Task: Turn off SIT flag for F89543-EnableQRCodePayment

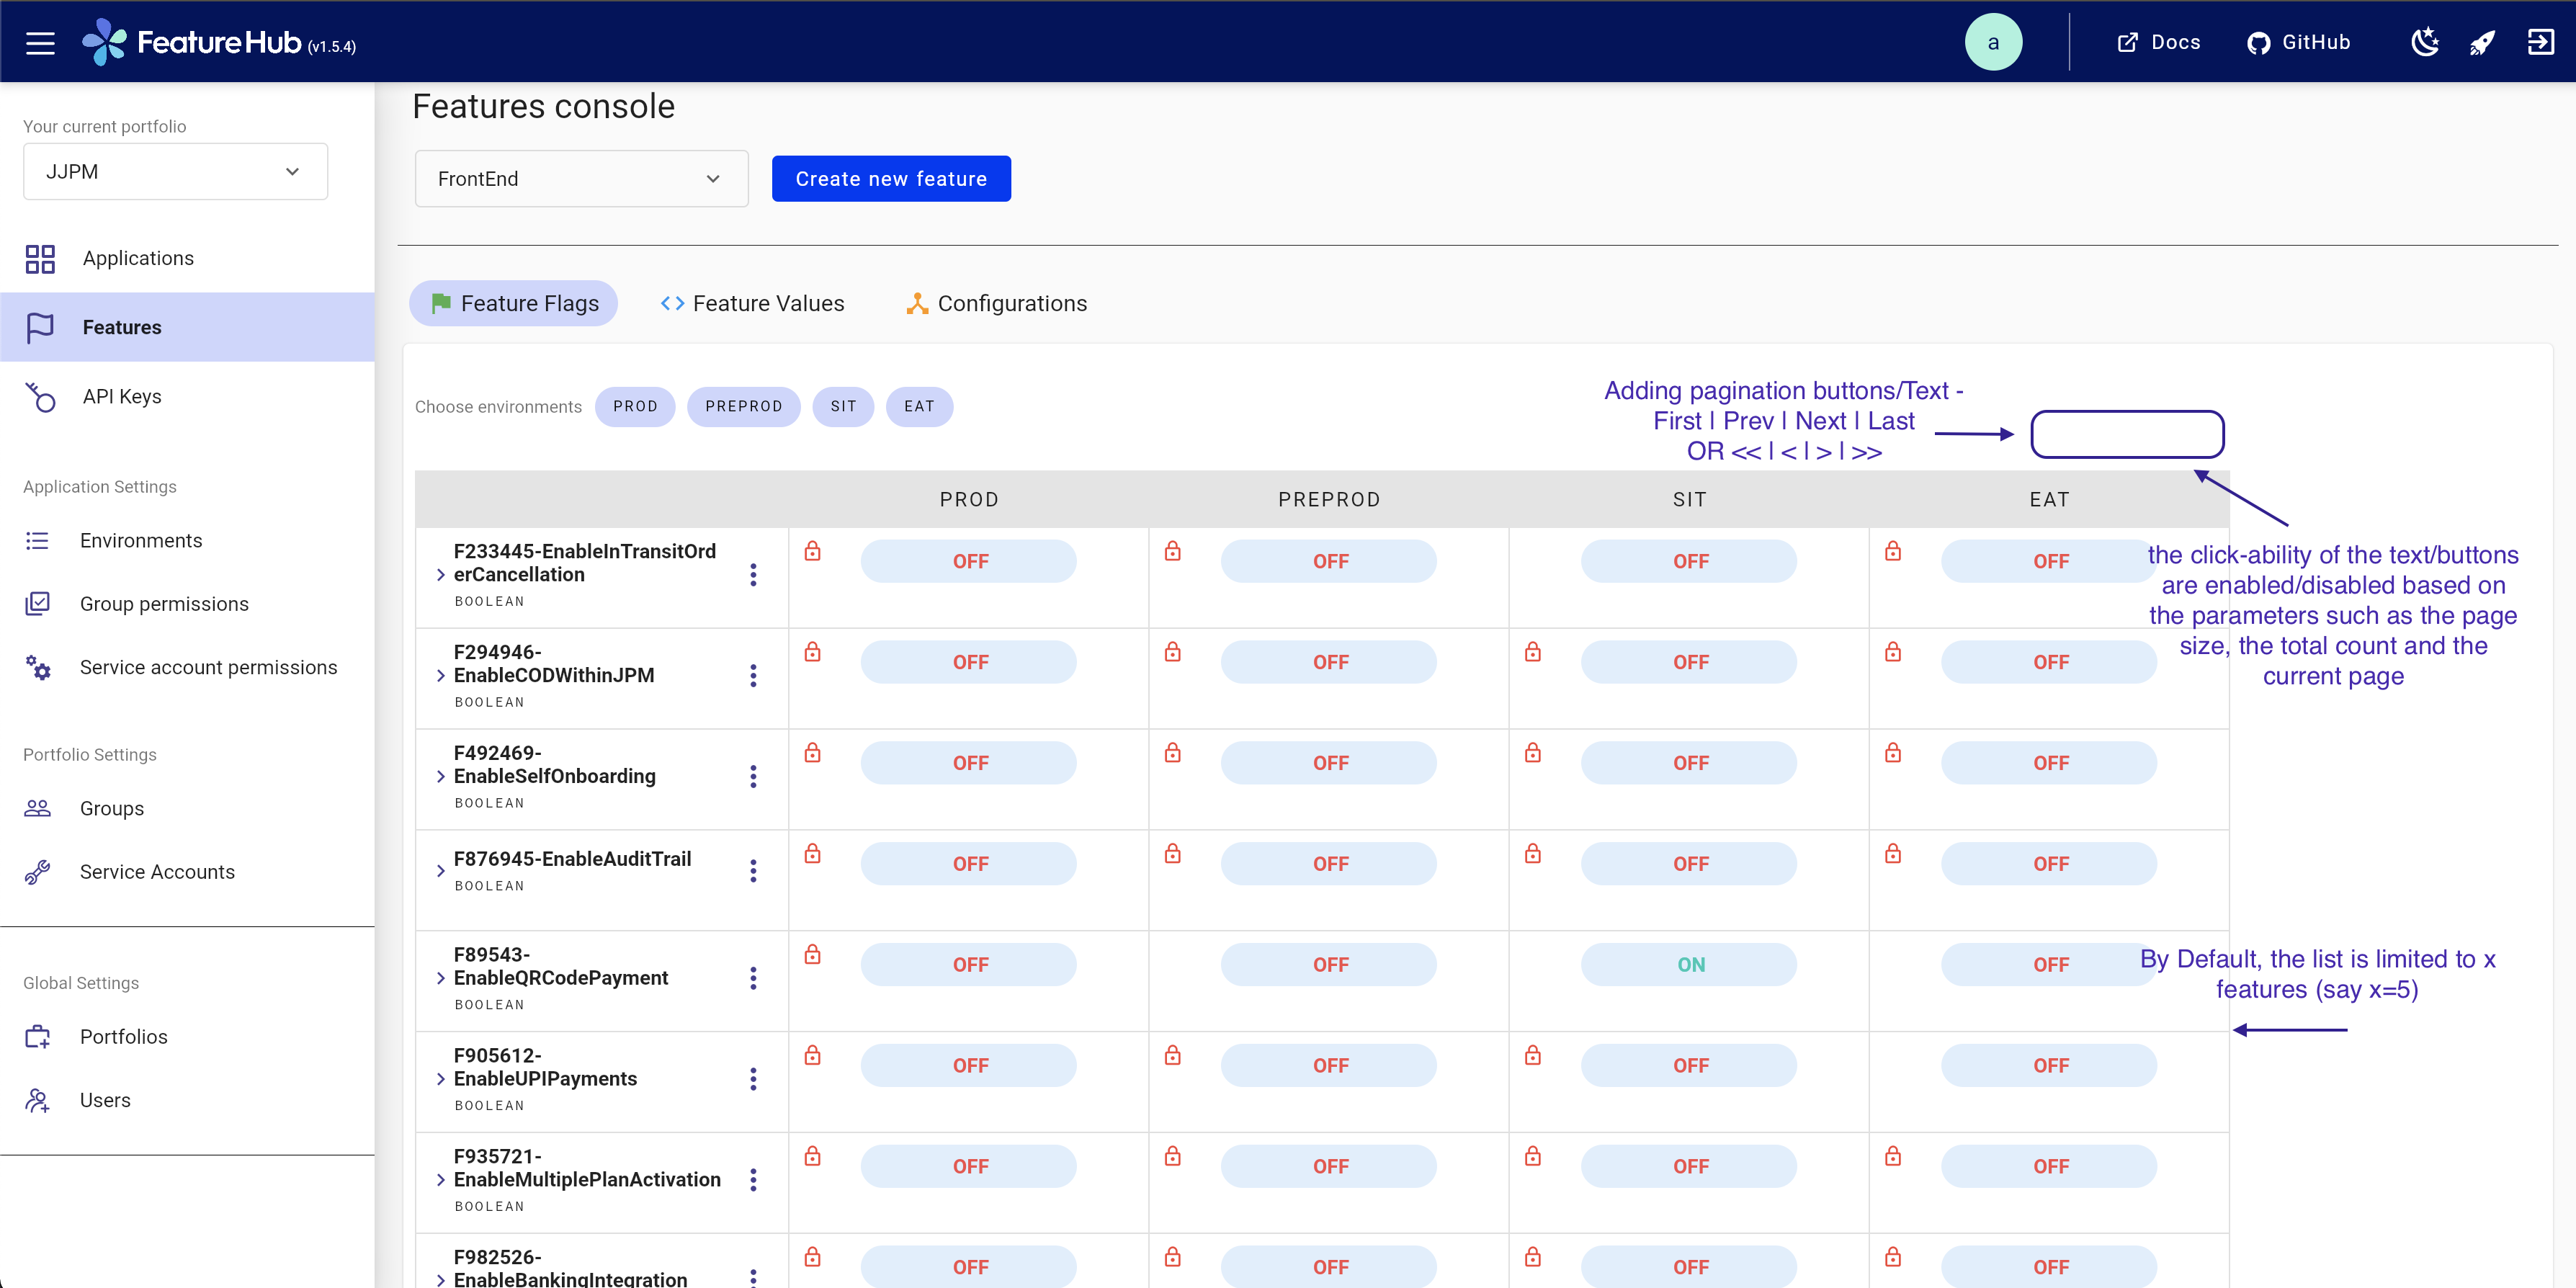Action: 1689,964
